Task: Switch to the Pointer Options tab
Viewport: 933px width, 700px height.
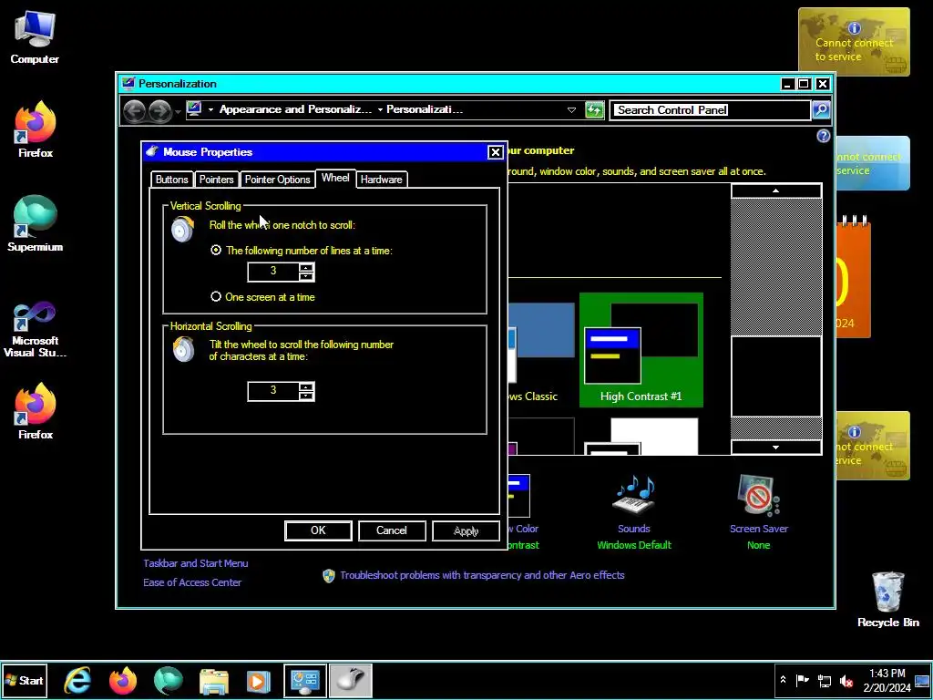Action: (x=277, y=180)
